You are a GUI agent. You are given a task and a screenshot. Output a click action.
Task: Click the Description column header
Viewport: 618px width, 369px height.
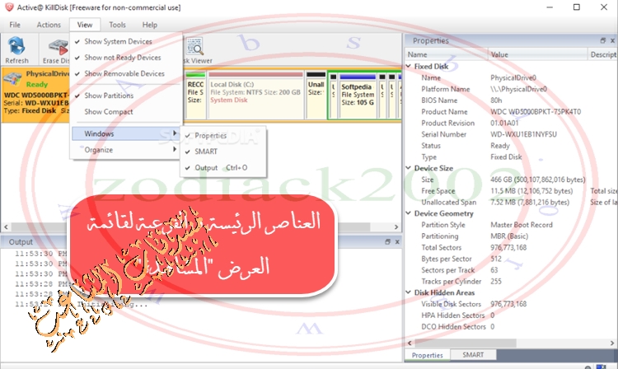602,54
